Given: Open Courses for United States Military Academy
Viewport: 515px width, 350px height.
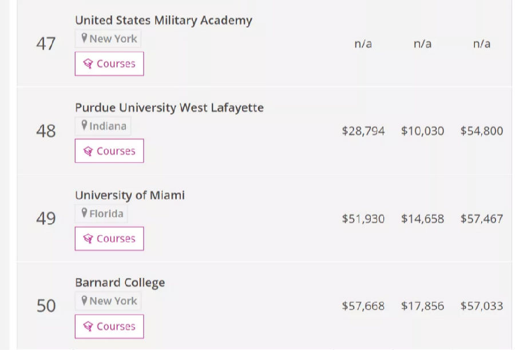Looking at the screenshot, I should (109, 64).
